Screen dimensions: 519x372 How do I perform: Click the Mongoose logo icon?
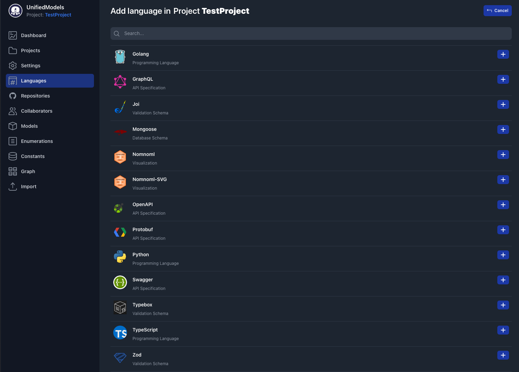(x=120, y=132)
